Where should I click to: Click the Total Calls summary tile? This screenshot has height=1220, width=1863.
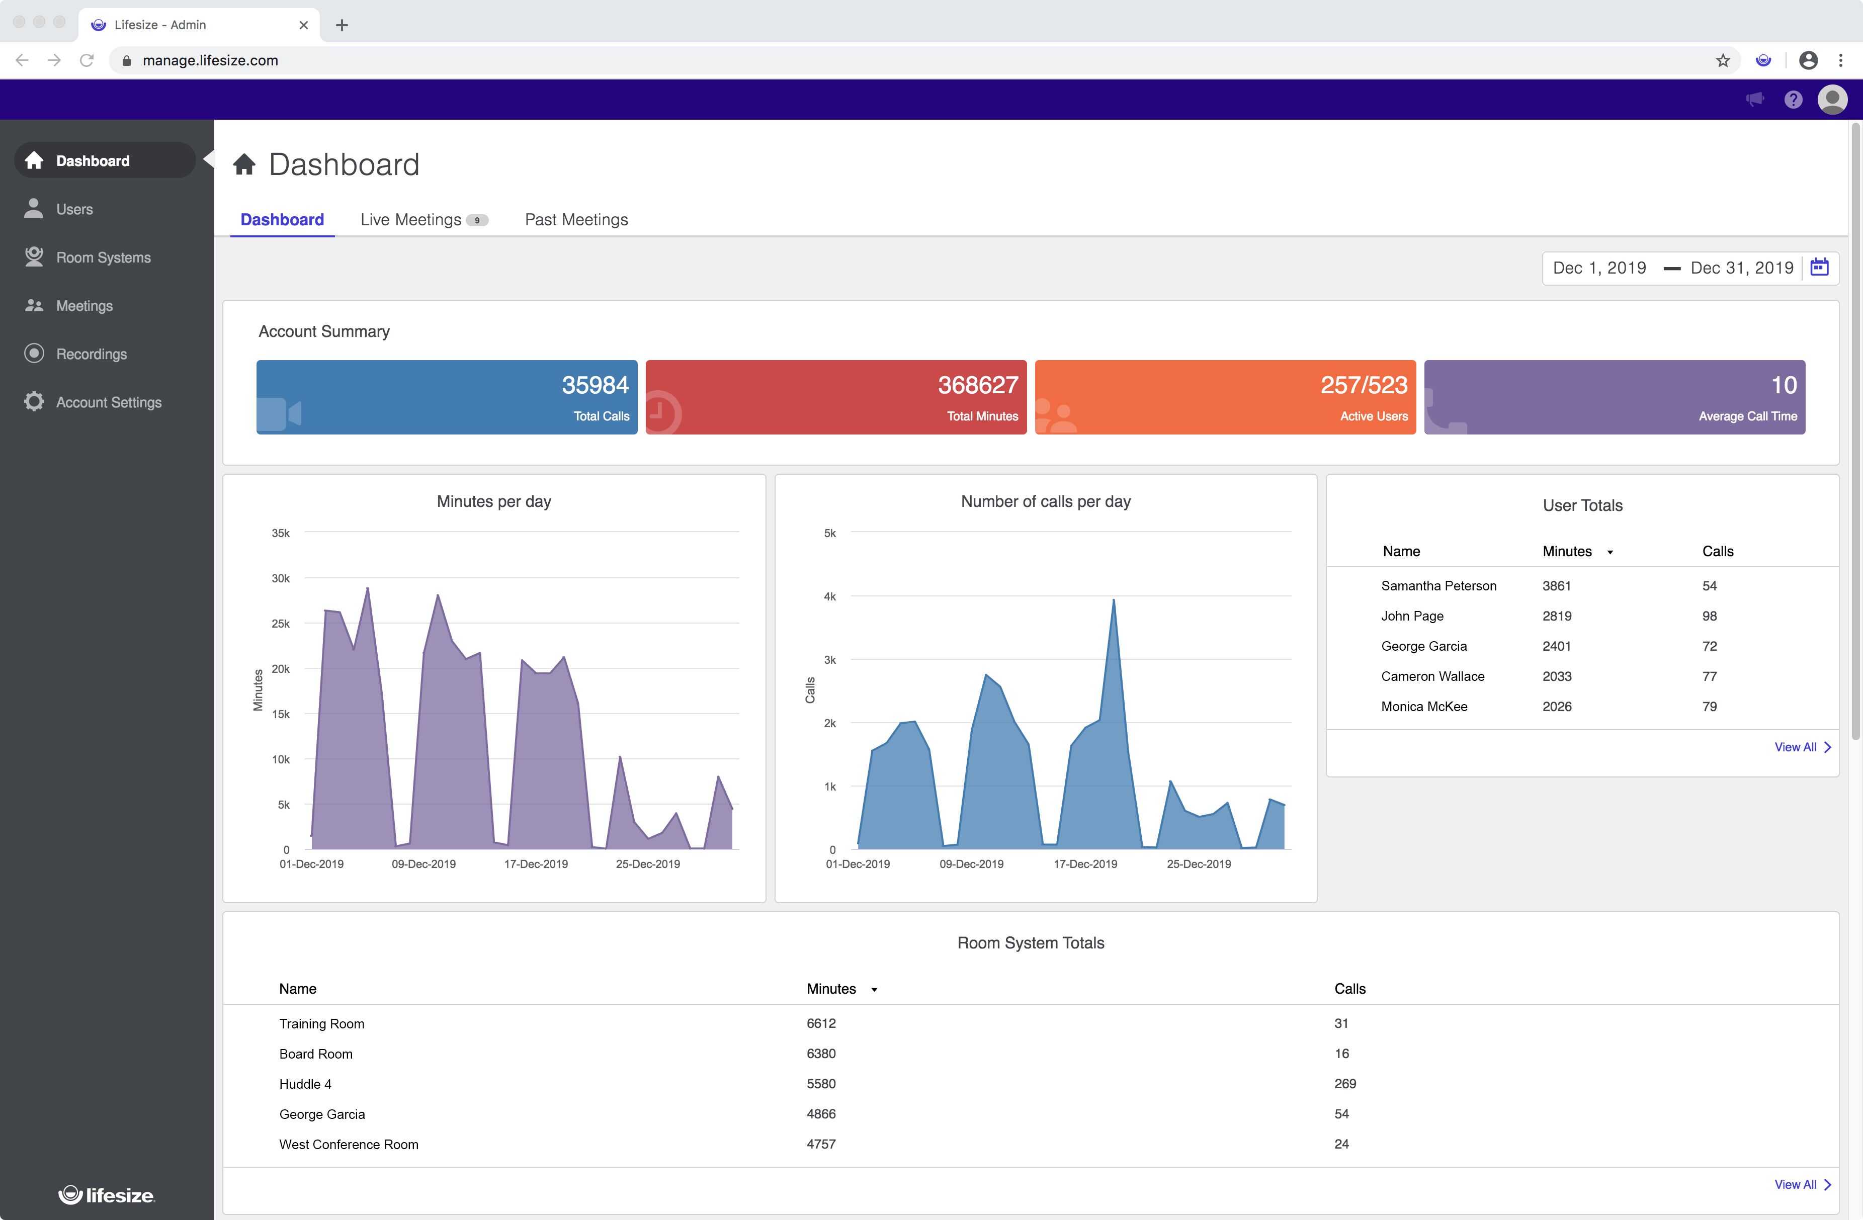click(446, 397)
